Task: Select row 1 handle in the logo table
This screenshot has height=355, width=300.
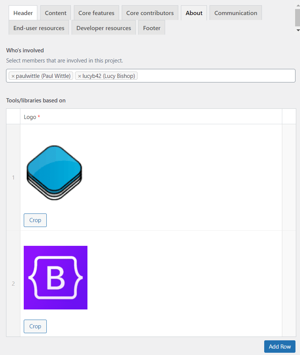Action: pyautogui.click(x=13, y=177)
